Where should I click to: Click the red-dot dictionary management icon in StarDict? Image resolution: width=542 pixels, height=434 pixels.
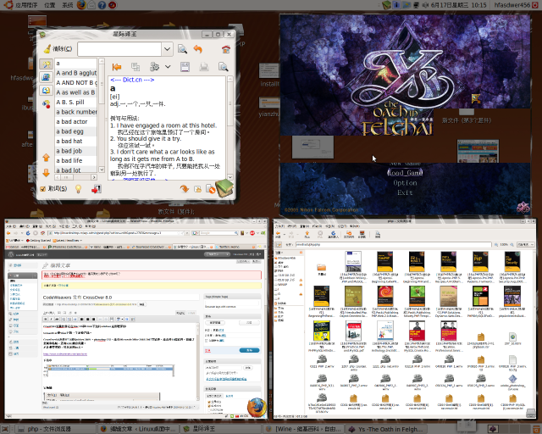46,103
